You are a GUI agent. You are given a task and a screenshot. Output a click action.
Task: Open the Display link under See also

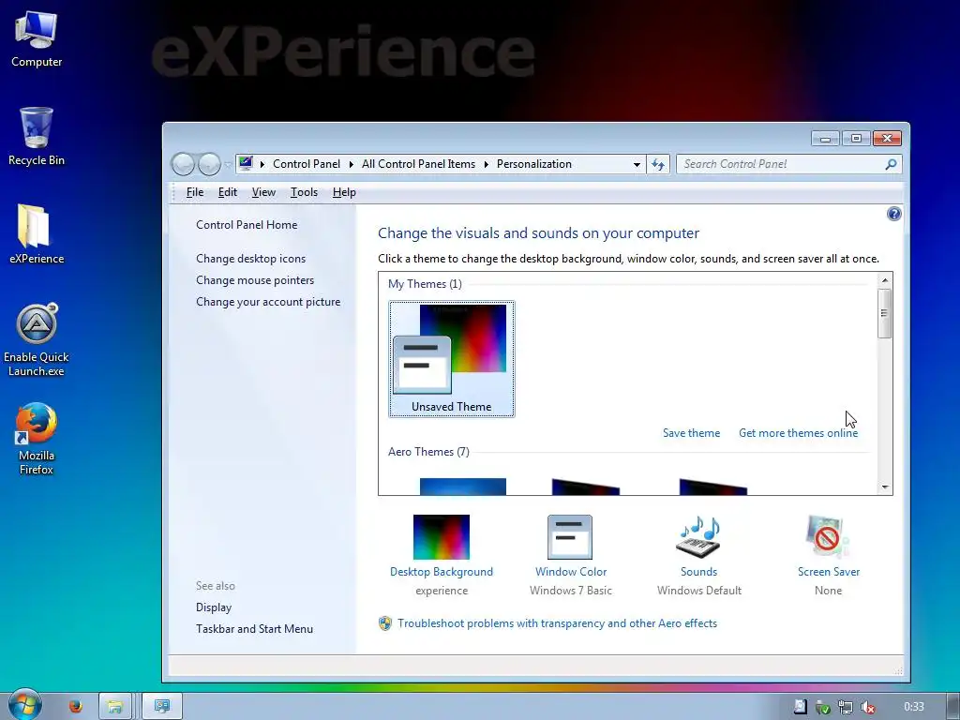[214, 607]
